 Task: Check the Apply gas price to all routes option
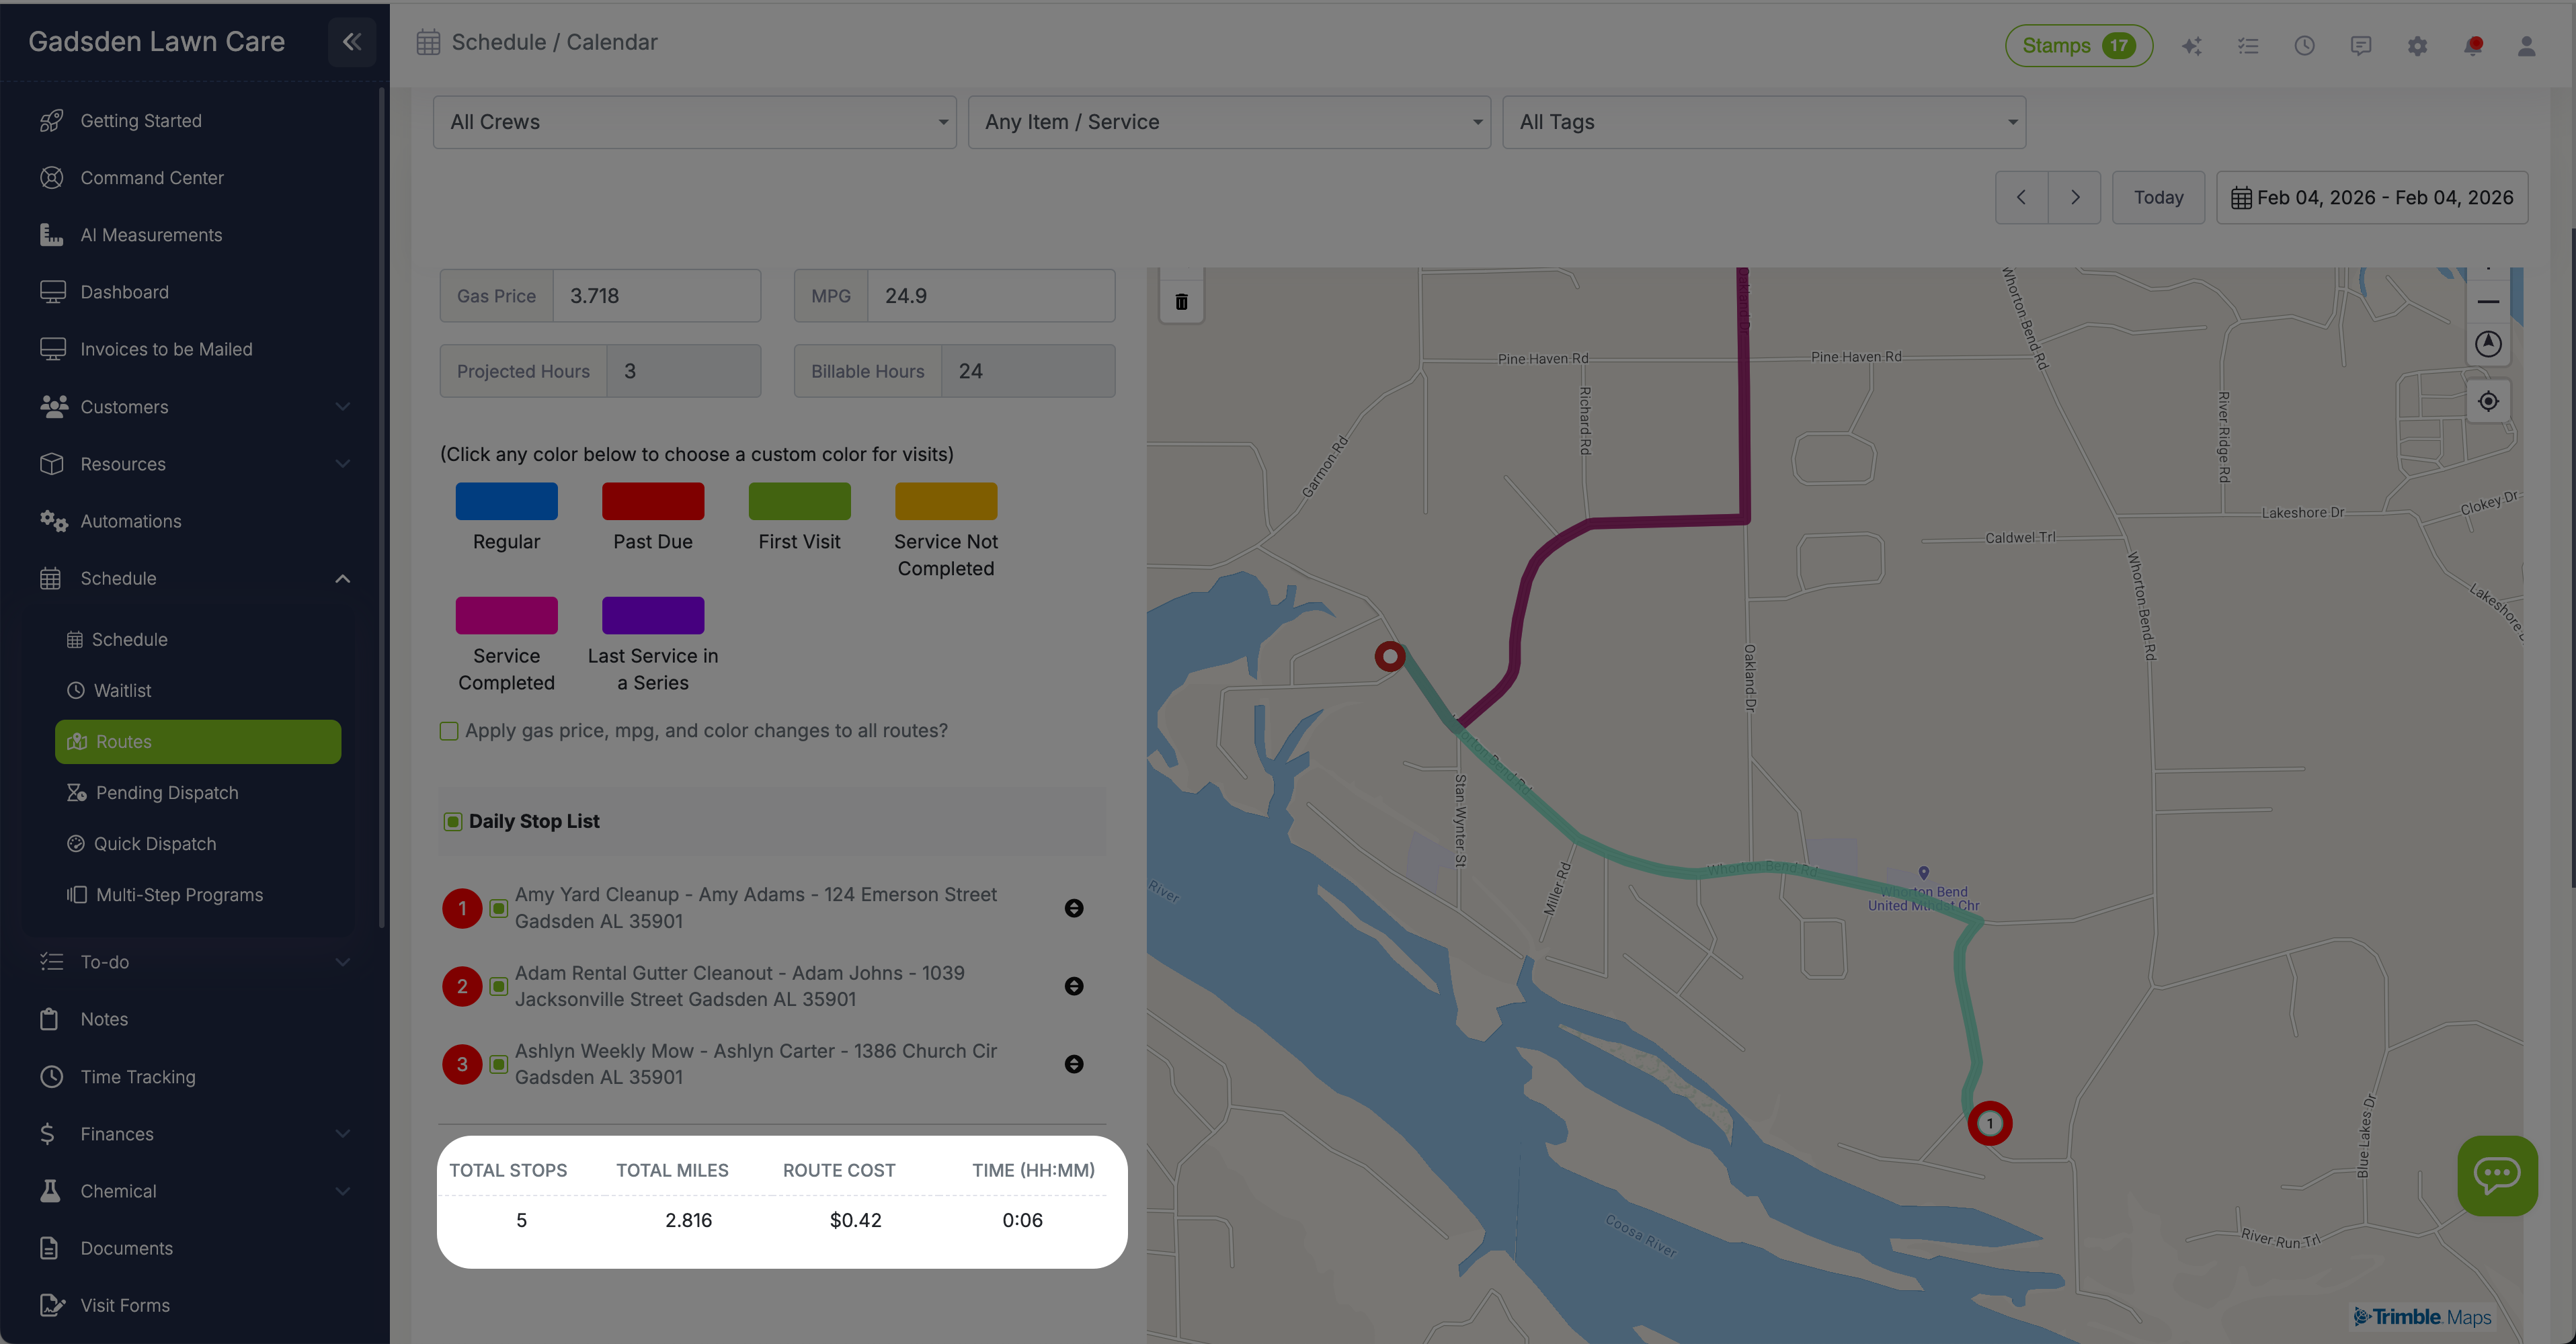(449, 731)
